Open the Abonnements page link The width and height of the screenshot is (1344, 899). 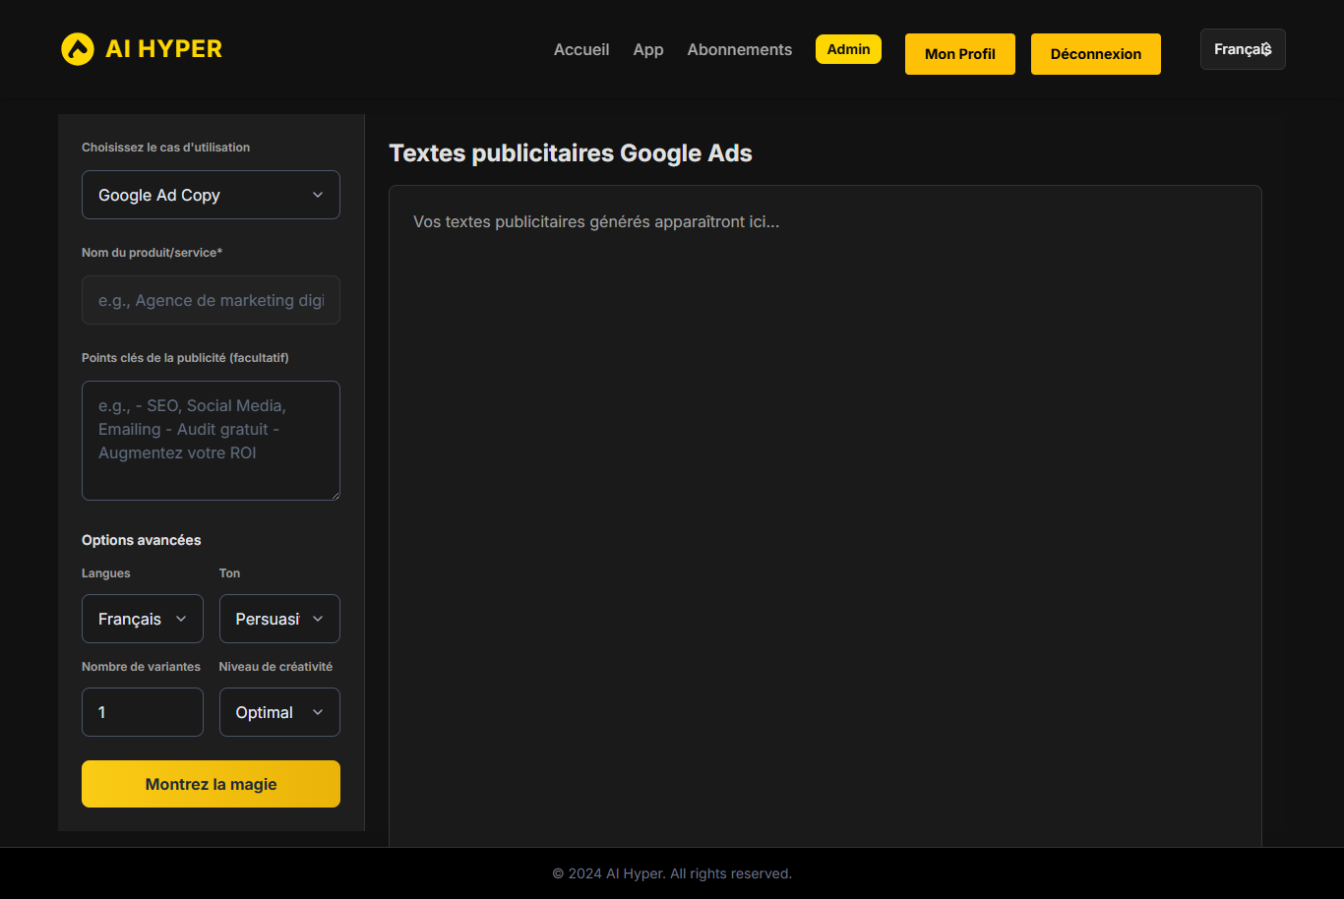739,49
